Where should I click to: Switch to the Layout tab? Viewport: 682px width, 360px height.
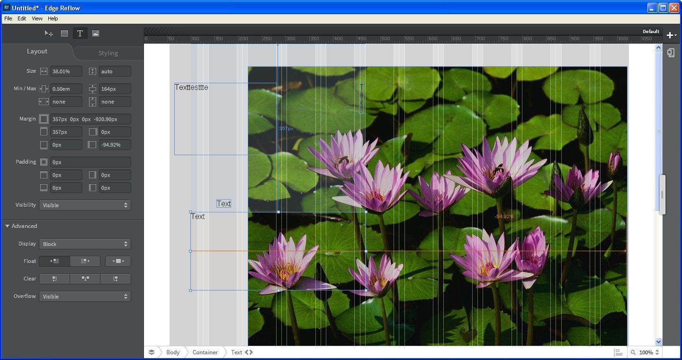(x=37, y=51)
